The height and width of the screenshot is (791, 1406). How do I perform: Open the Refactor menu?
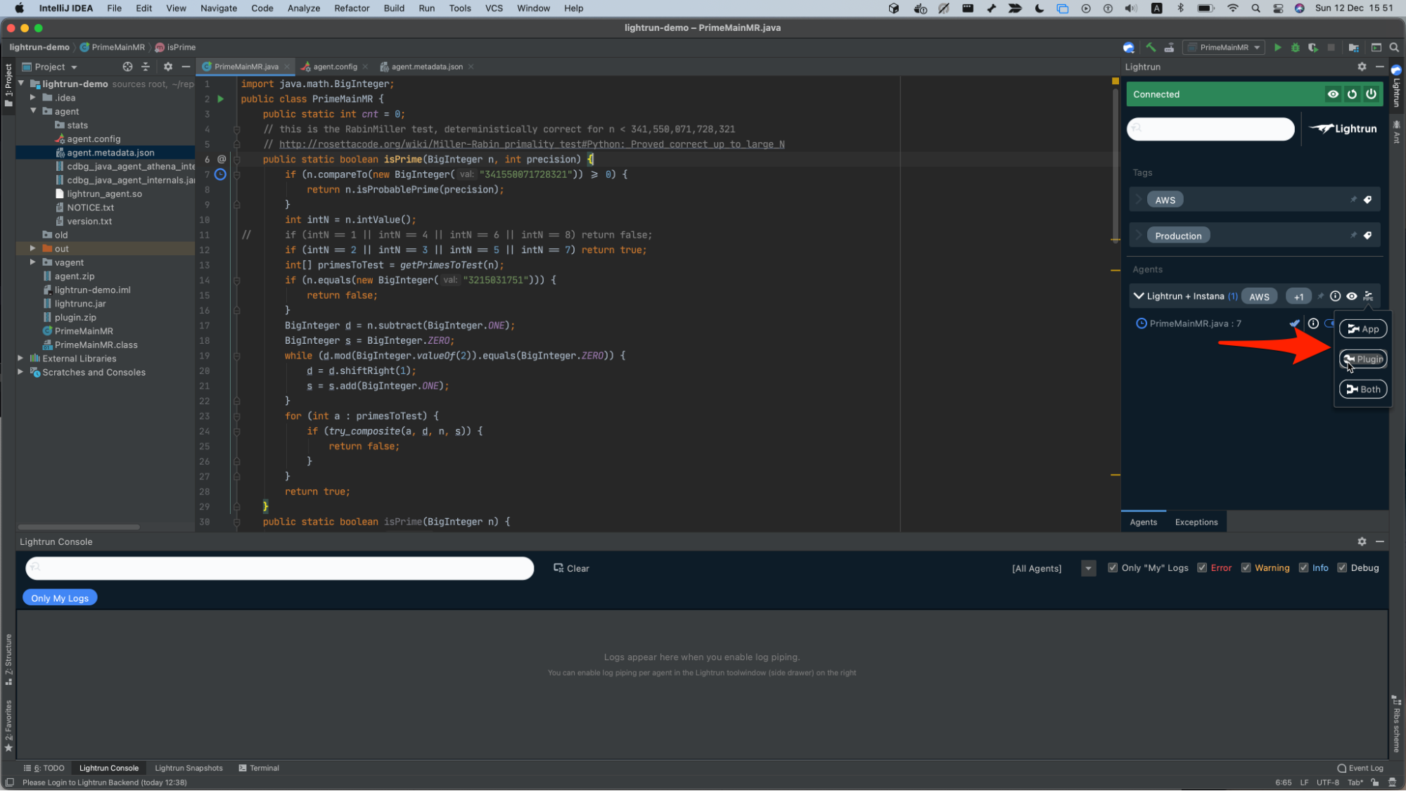click(352, 8)
